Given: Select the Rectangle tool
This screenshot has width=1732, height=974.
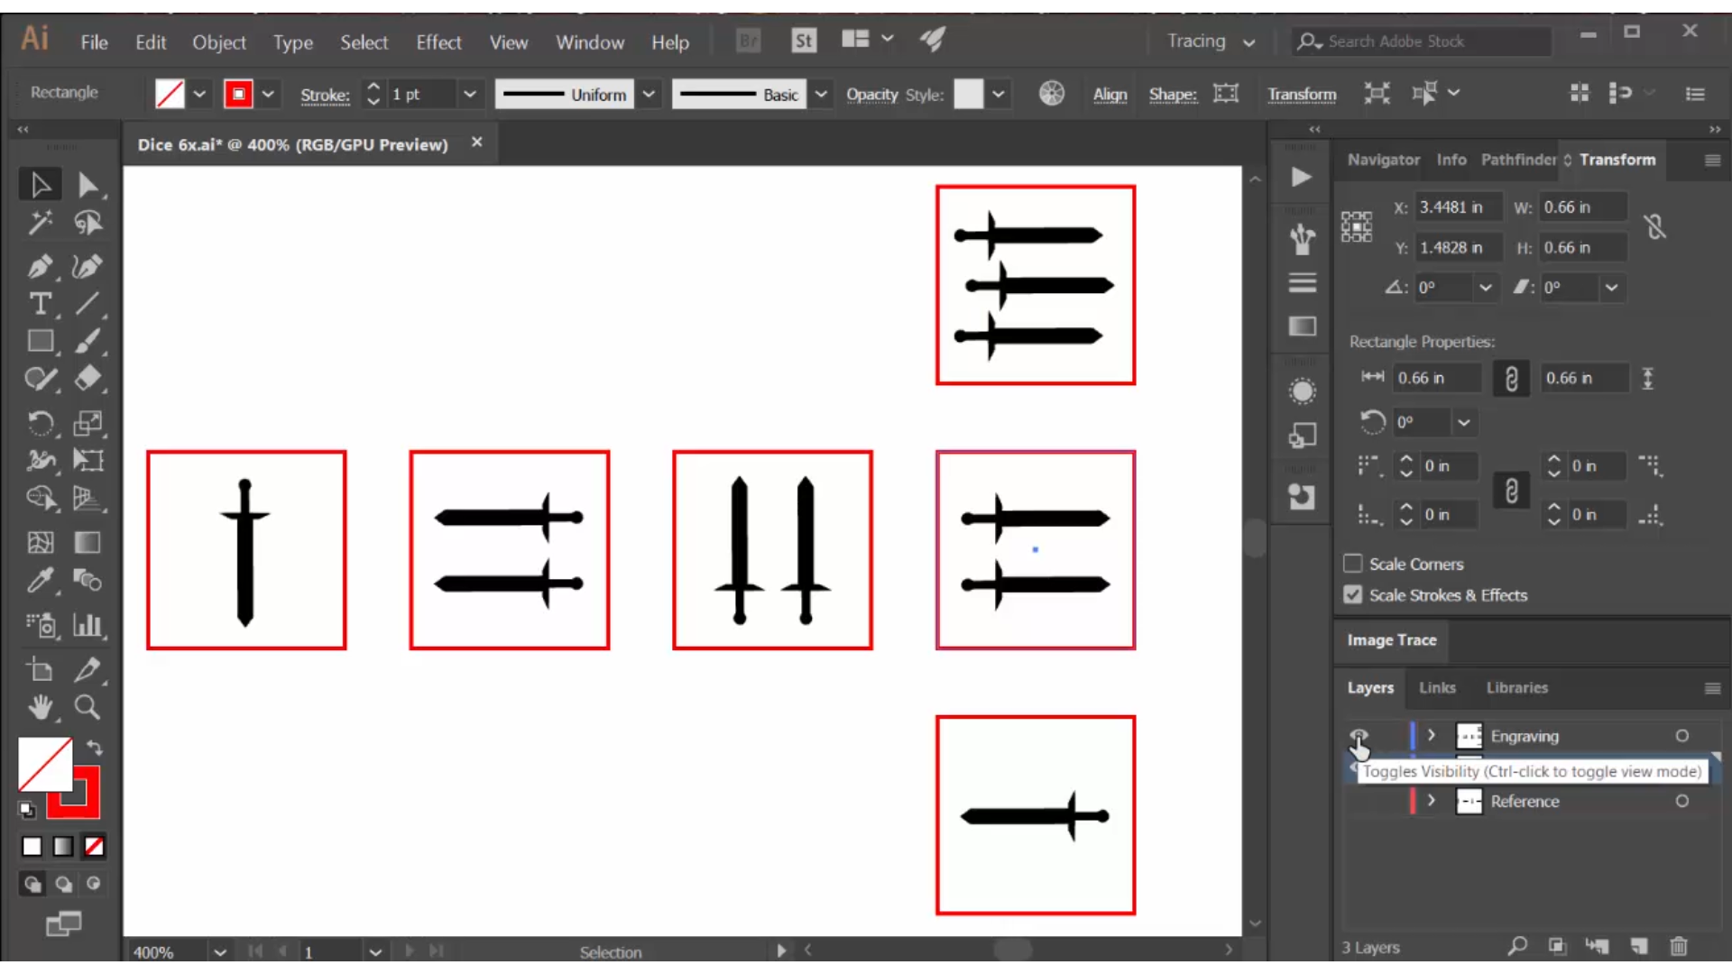Looking at the screenshot, I should coord(40,343).
